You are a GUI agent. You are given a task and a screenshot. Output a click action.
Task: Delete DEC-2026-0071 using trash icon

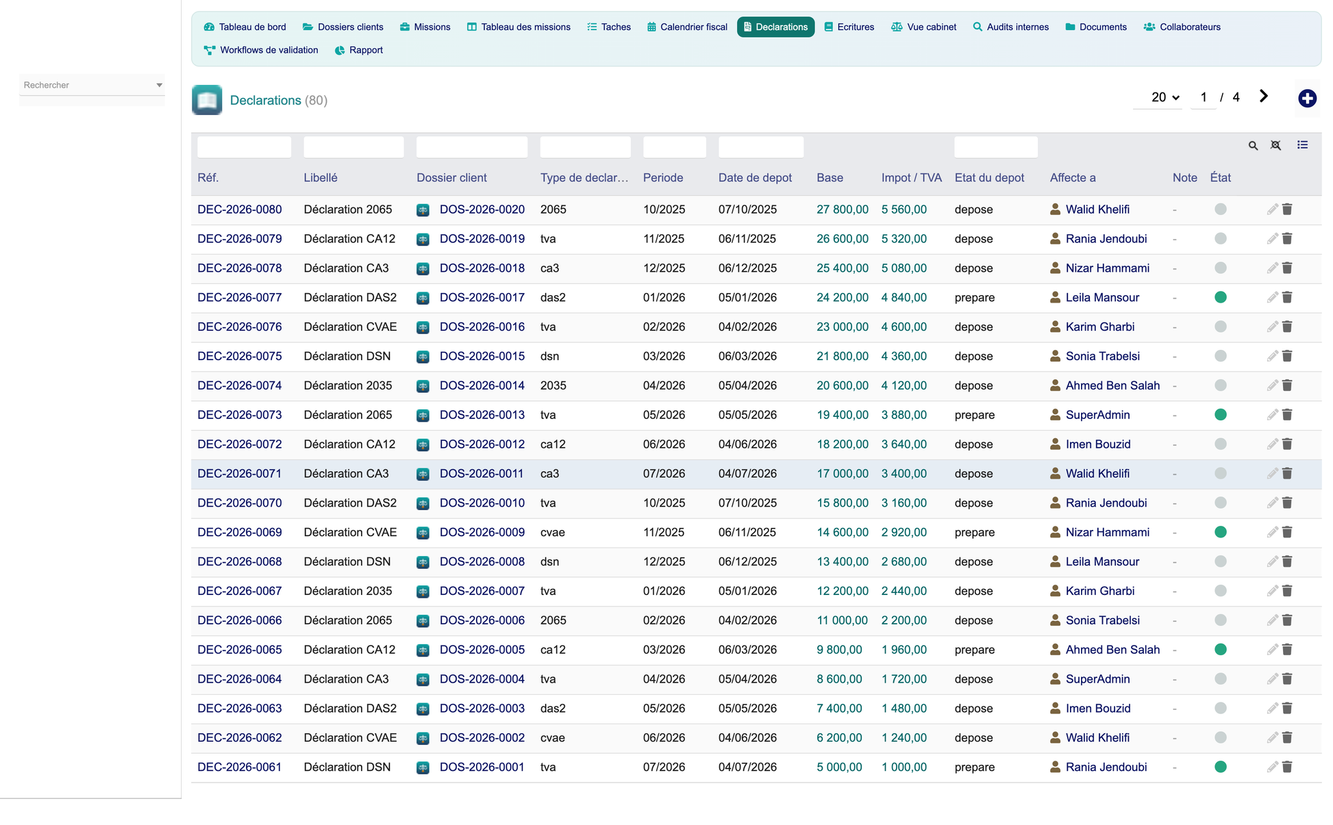pyautogui.click(x=1287, y=473)
